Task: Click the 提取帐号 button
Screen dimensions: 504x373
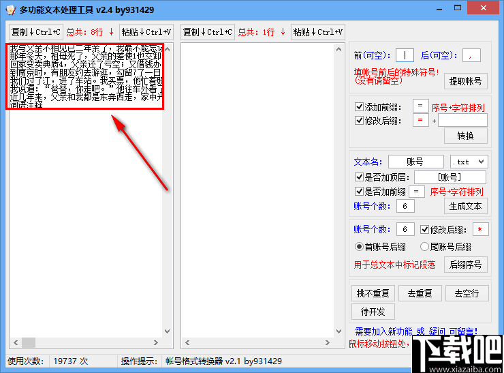Action: (465, 81)
